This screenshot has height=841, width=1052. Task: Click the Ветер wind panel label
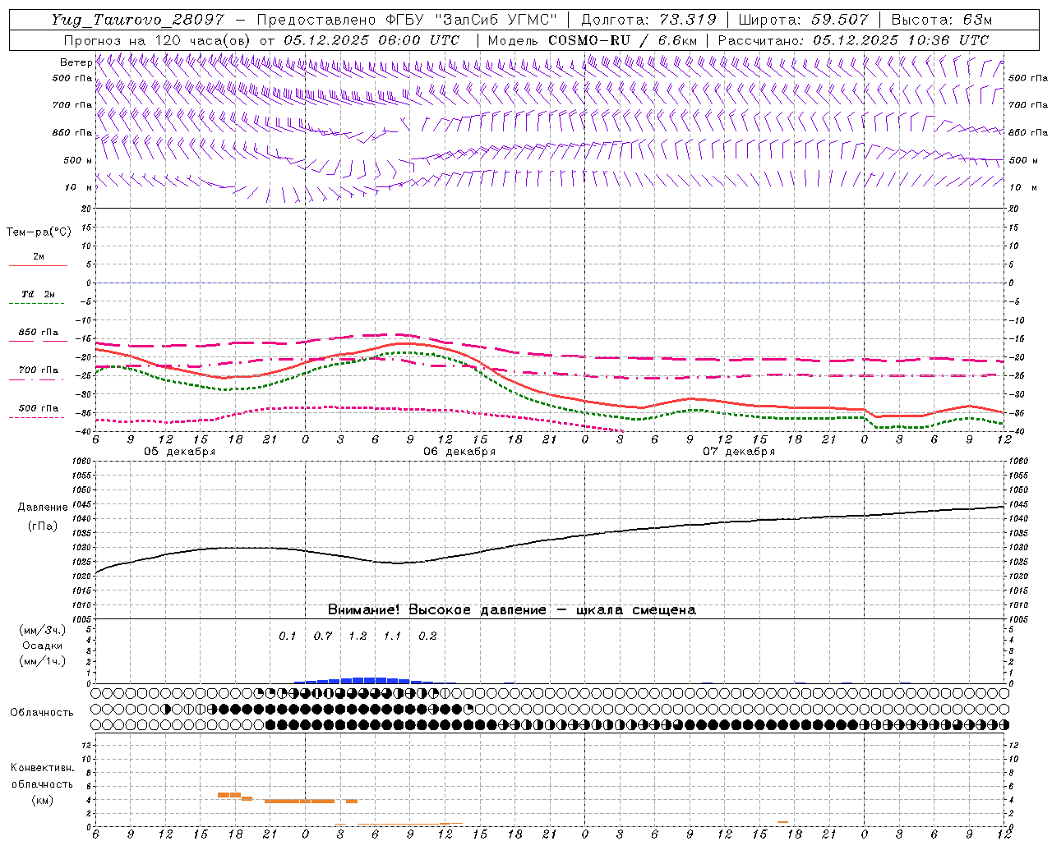coord(76,62)
